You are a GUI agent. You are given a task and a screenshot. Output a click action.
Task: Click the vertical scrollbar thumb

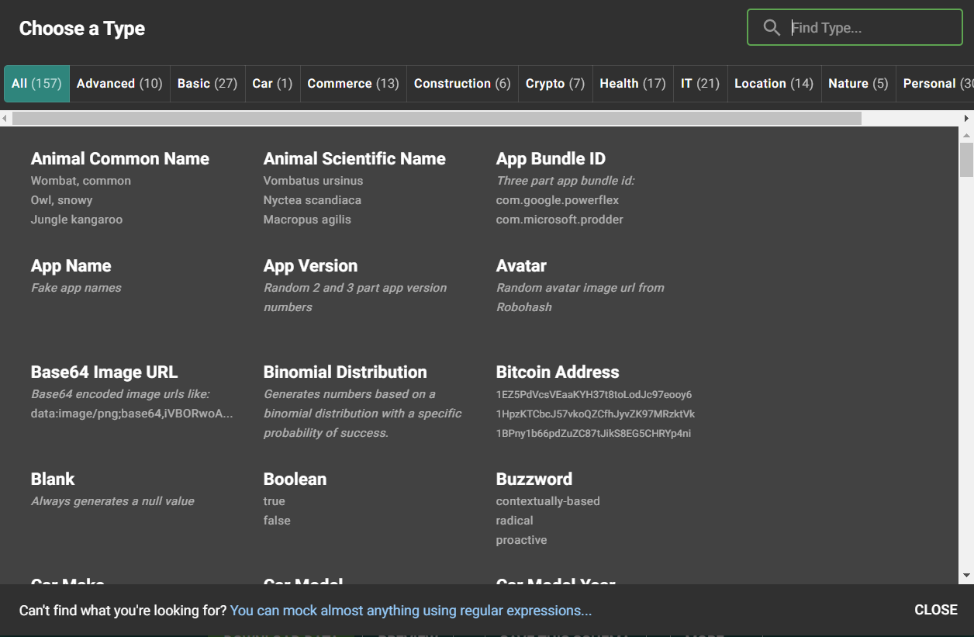tap(965, 160)
